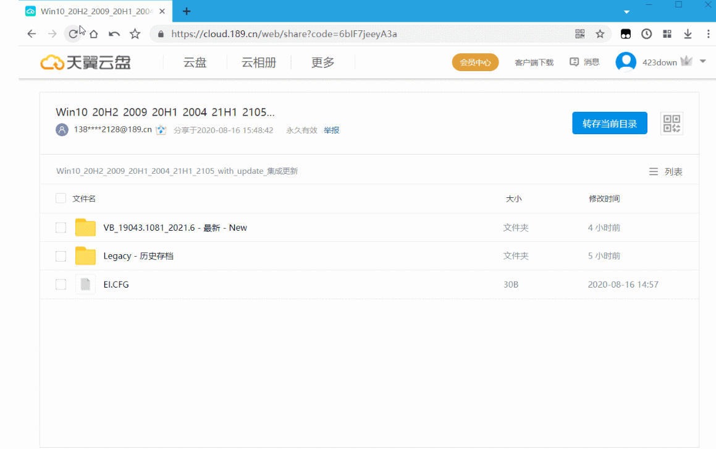
Task: Click the EI.CFG file name
Action: (x=116, y=284)
